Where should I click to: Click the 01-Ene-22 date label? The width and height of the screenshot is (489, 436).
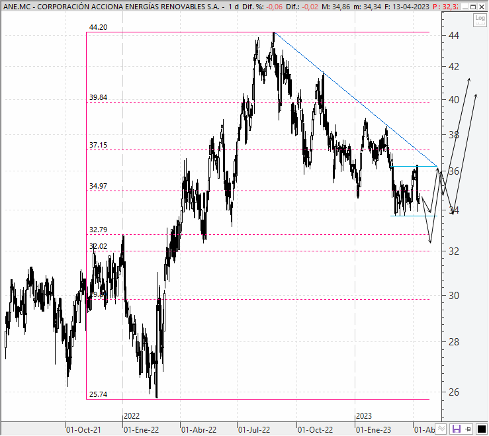(x=141, y=430)
